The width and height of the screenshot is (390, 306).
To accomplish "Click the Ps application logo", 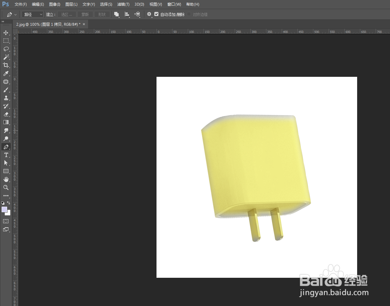I will tap(6, 4).
